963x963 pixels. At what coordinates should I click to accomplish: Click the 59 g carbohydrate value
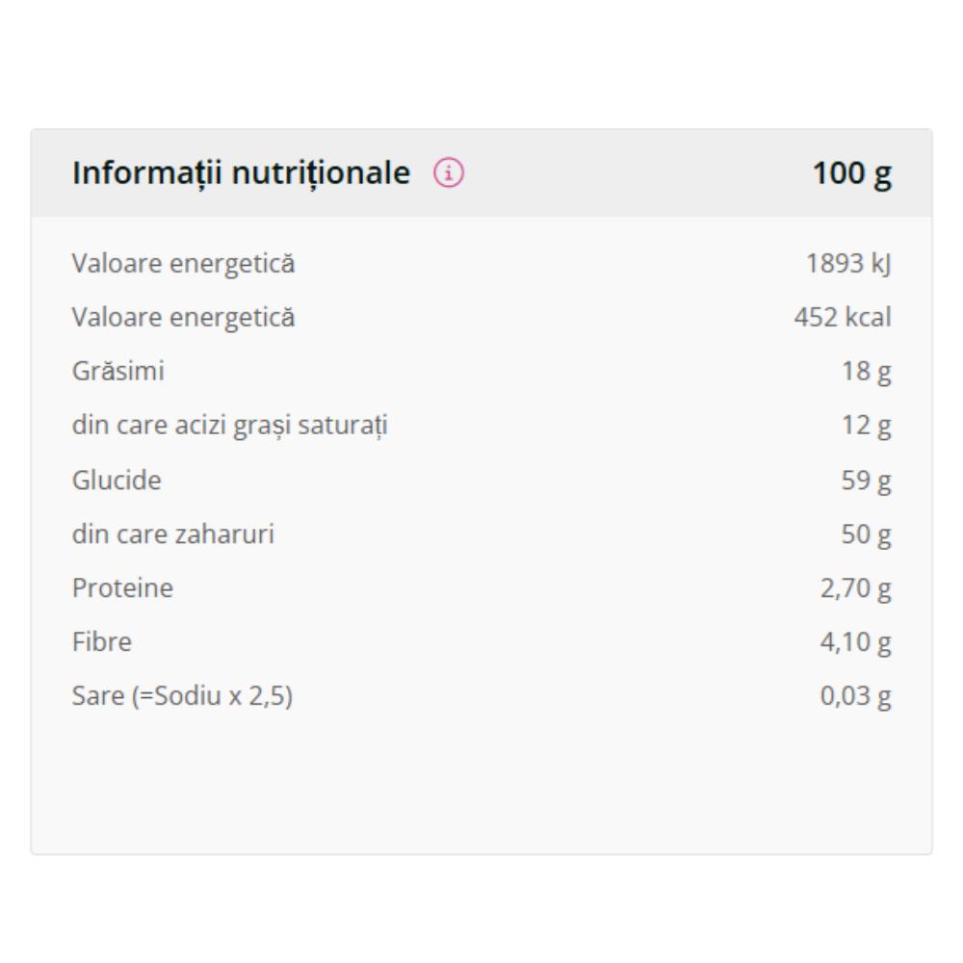866,481
